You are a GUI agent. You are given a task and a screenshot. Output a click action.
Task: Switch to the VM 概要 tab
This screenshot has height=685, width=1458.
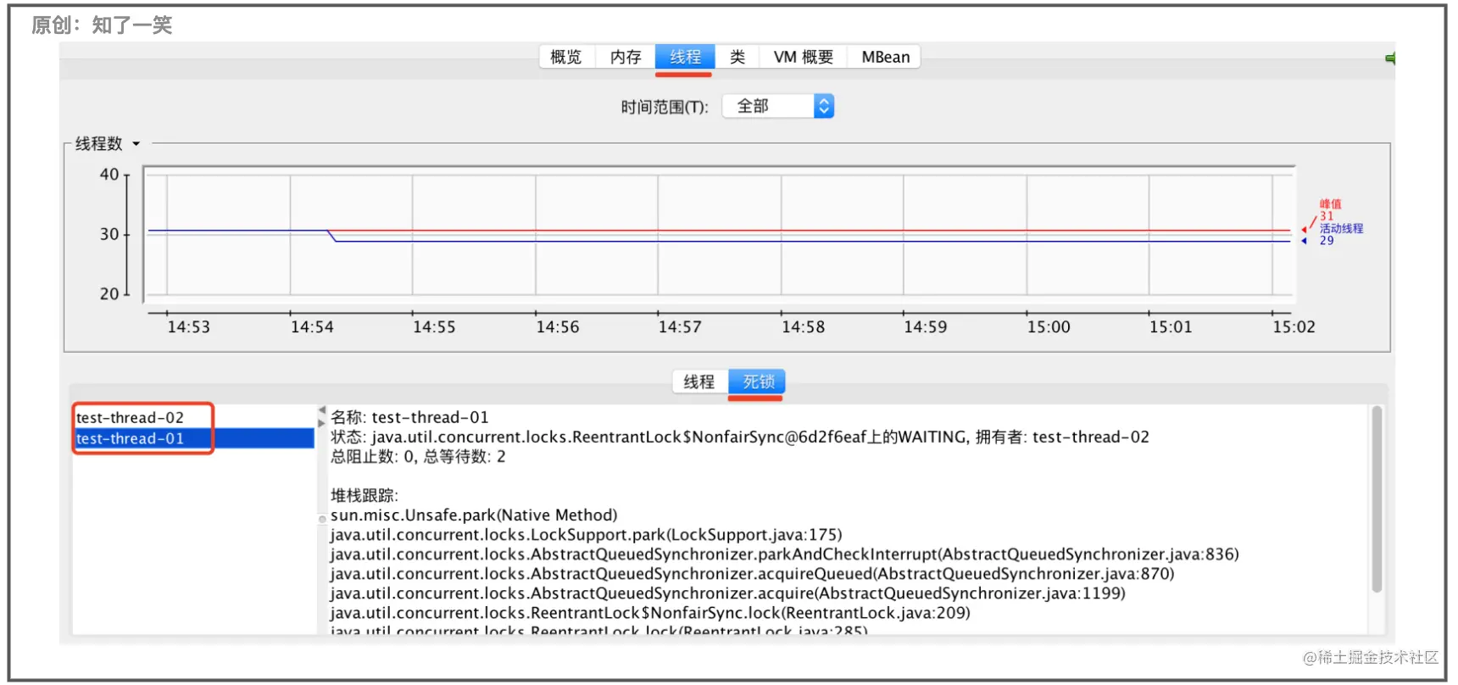tap(804, 57)
